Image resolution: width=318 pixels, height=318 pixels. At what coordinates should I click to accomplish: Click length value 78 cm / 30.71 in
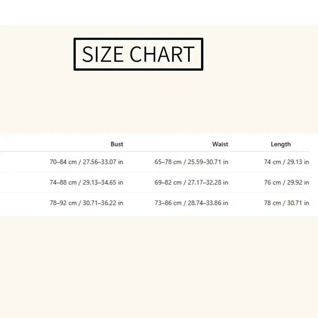(x=286, y=203)
